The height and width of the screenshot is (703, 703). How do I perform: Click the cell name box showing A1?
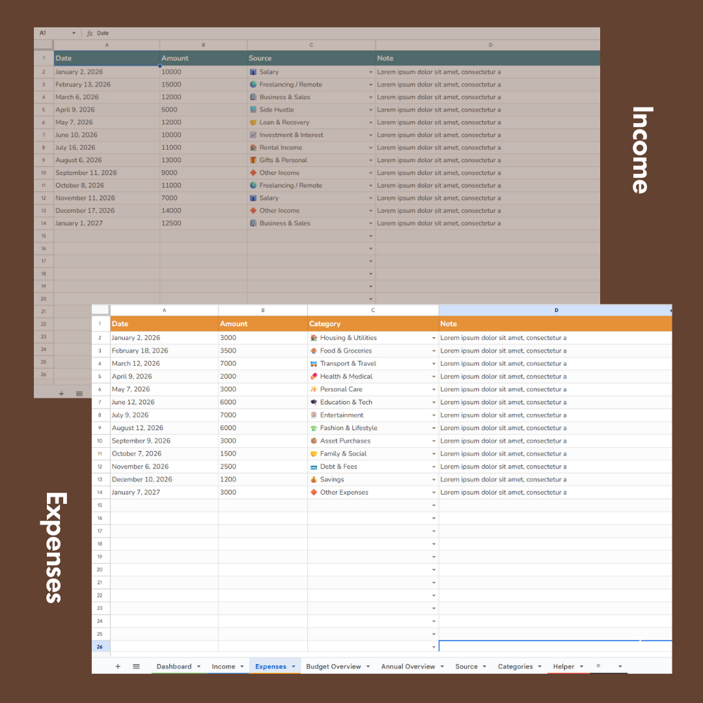[52, 33]
